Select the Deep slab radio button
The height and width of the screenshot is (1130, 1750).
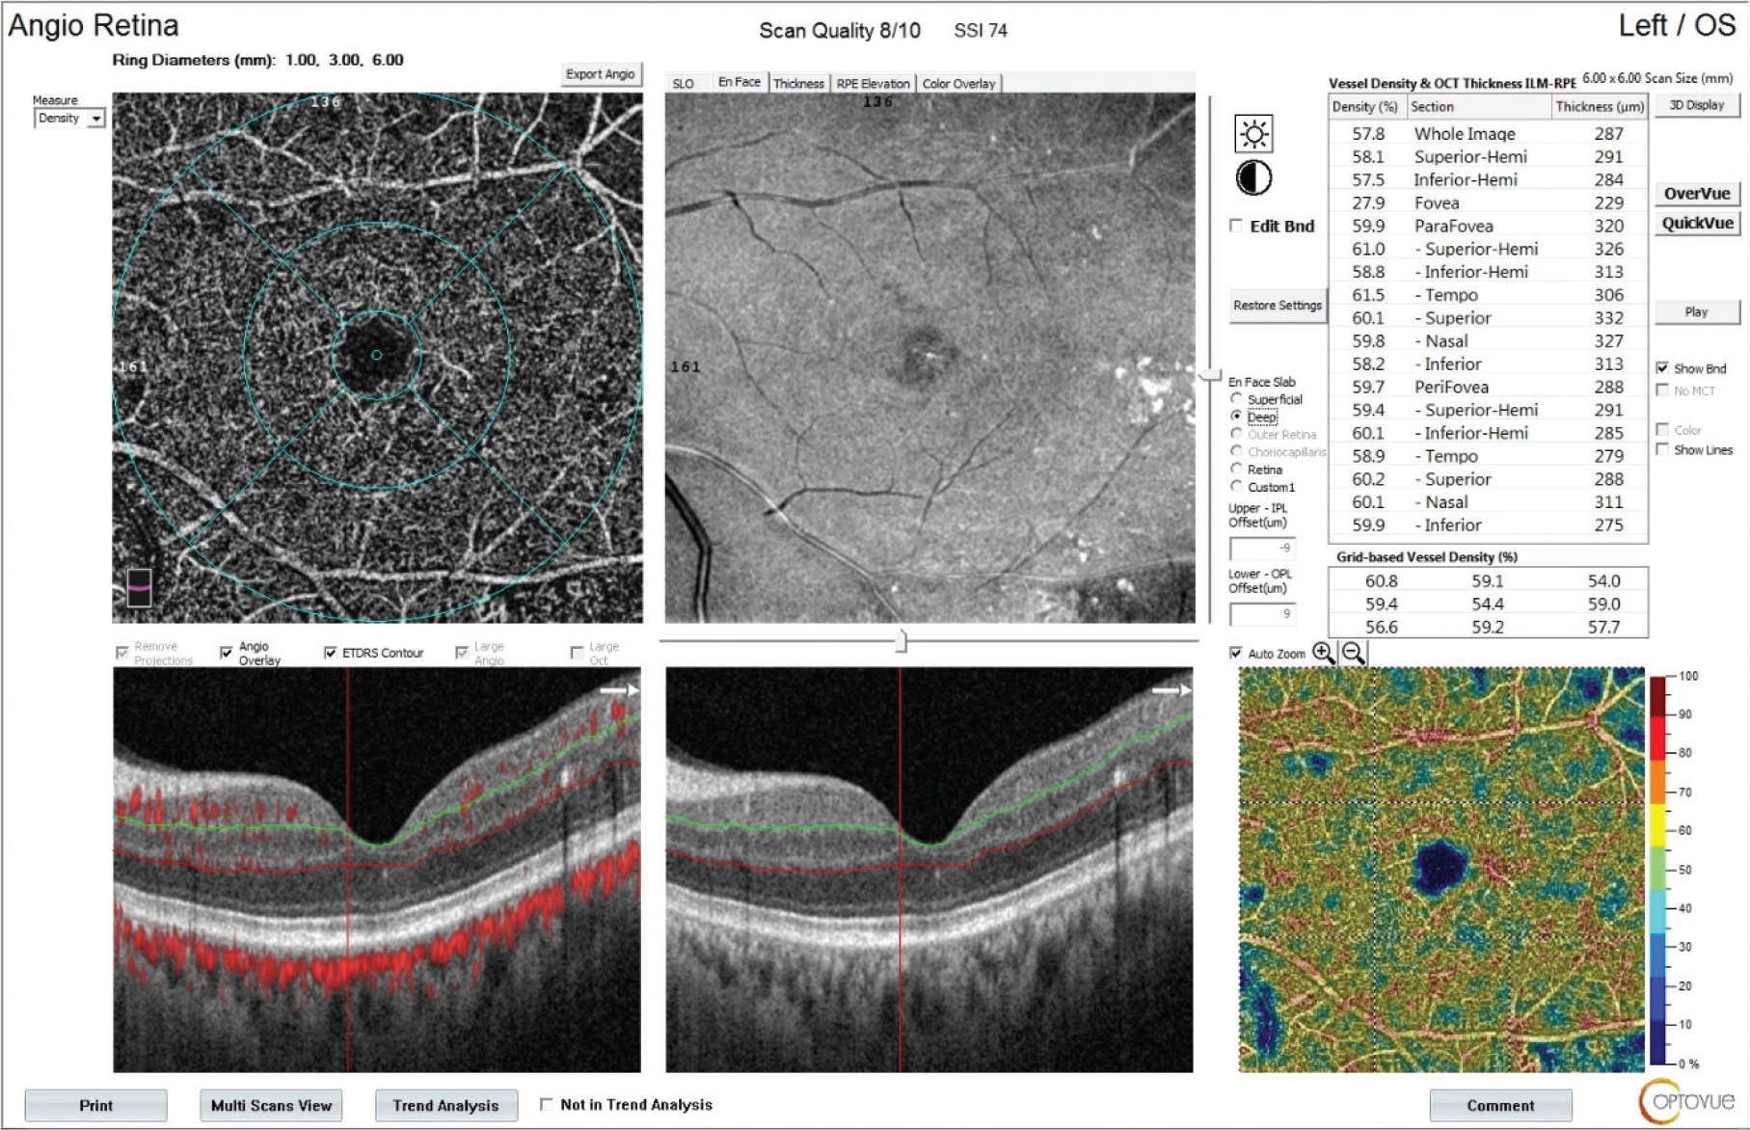(x=1236, y=417)
